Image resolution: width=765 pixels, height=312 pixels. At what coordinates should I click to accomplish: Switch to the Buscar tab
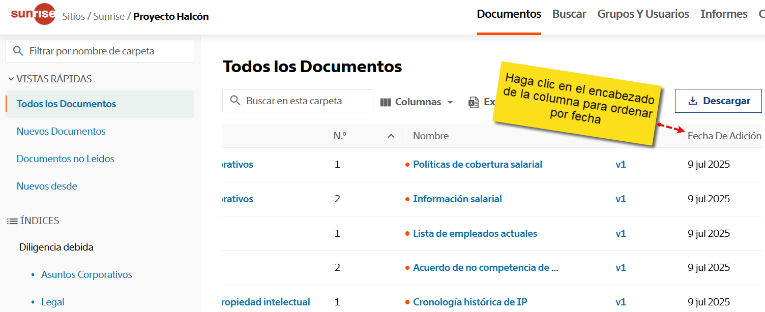569,14
